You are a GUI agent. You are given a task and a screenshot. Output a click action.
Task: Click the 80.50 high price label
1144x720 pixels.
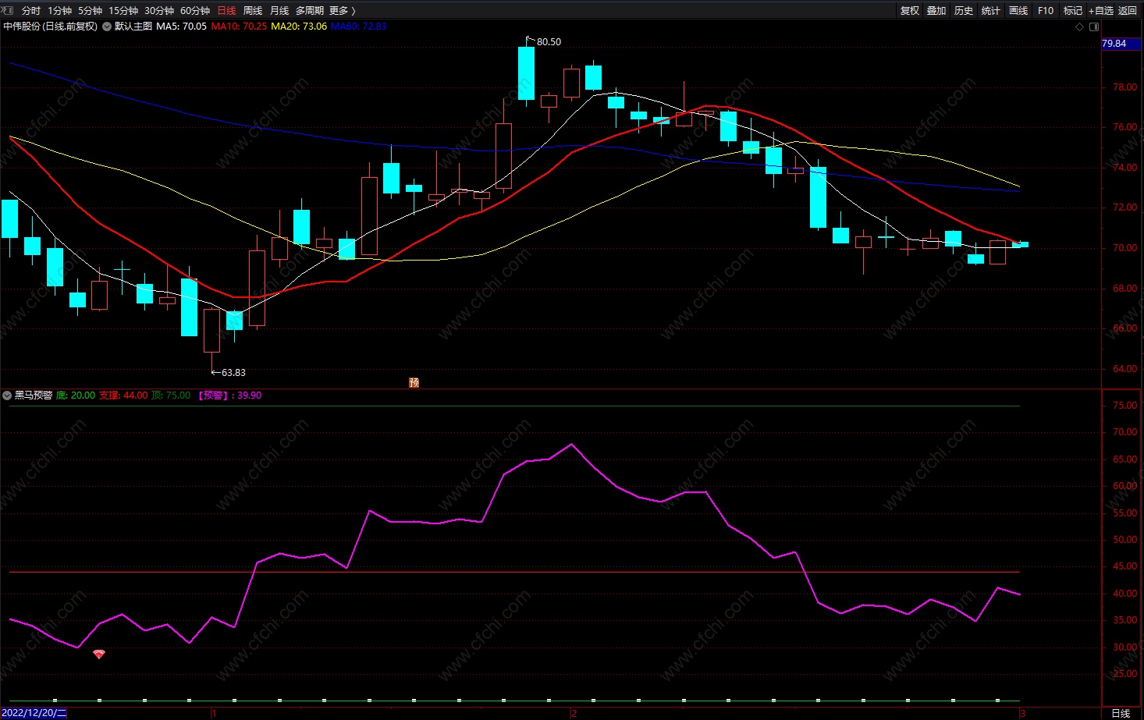(x=549, y=42)
